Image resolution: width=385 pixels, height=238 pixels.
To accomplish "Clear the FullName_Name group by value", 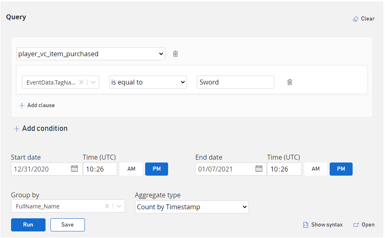I will click(107, 206).
